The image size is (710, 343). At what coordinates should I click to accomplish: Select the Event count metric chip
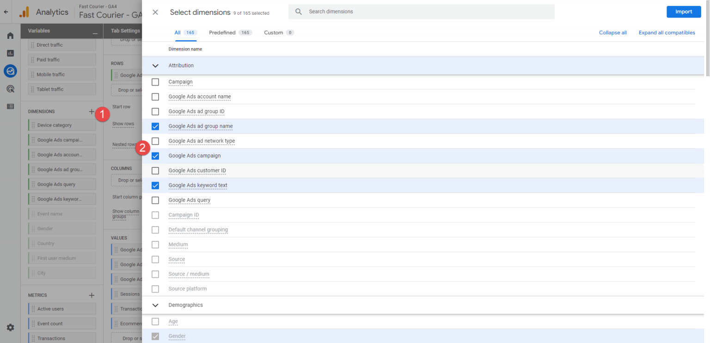pos(62,324)
